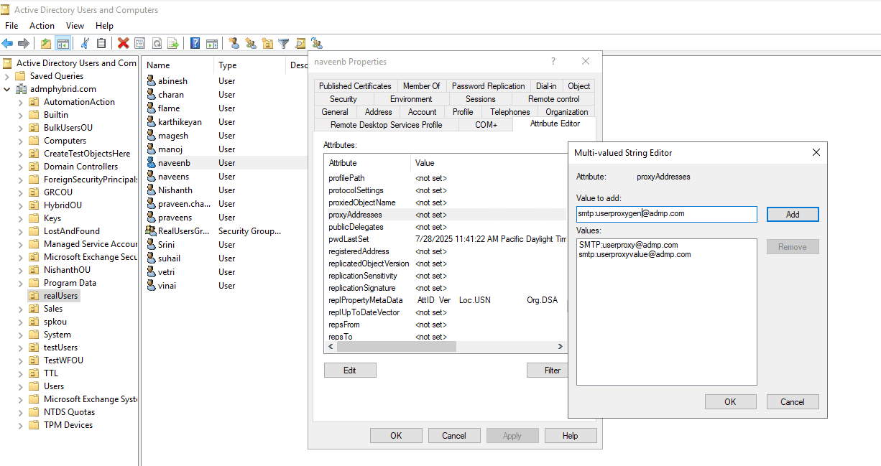Switch to the Member Of tab

click(x=422, y=85)
